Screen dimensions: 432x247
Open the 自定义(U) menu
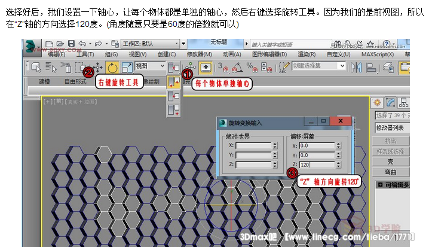tap(339, 54)
